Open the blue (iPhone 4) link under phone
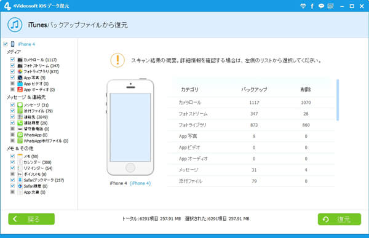 coord(140,183)
